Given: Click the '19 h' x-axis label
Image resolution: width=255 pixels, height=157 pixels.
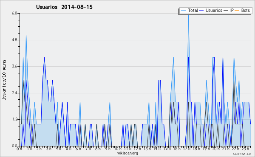Looking at the screenshot, I should click(206, 149).
